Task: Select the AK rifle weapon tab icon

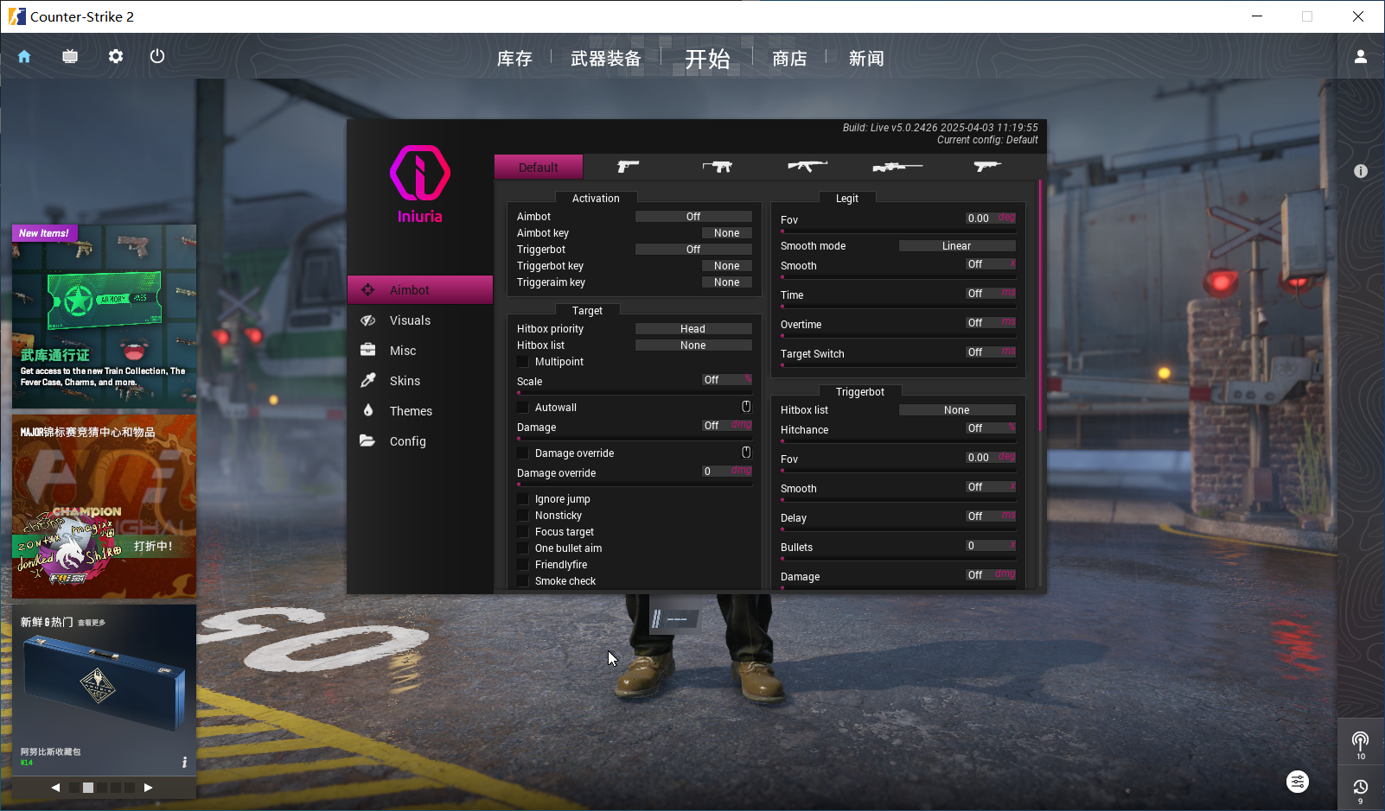Action: pos(807,167)
